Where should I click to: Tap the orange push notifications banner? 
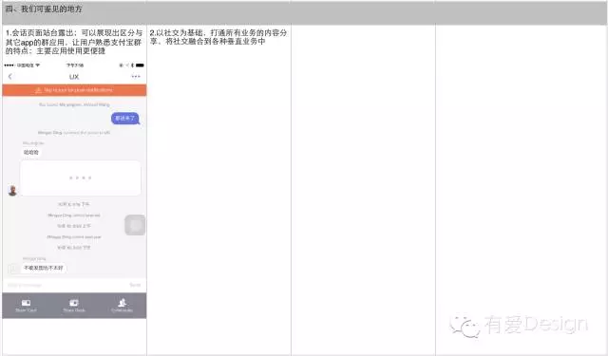click(x=74, y=90)
